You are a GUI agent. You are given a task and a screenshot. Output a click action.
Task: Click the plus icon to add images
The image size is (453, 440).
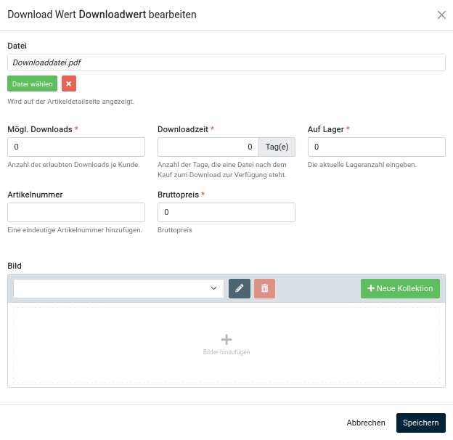[226, 340]
